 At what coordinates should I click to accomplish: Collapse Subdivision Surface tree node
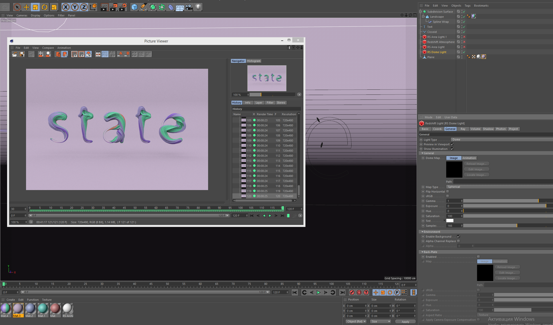point(421,12)
